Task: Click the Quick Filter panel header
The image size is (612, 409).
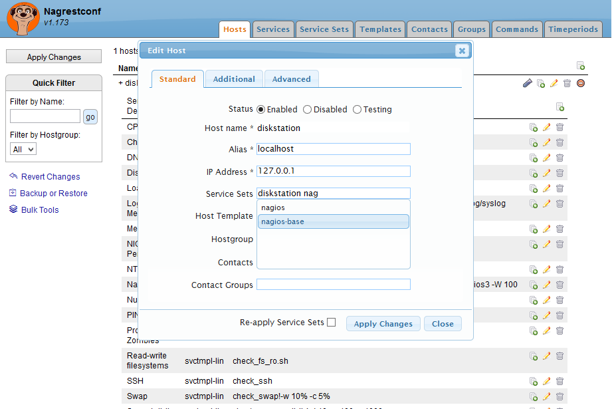Action: tap(54, 83)
